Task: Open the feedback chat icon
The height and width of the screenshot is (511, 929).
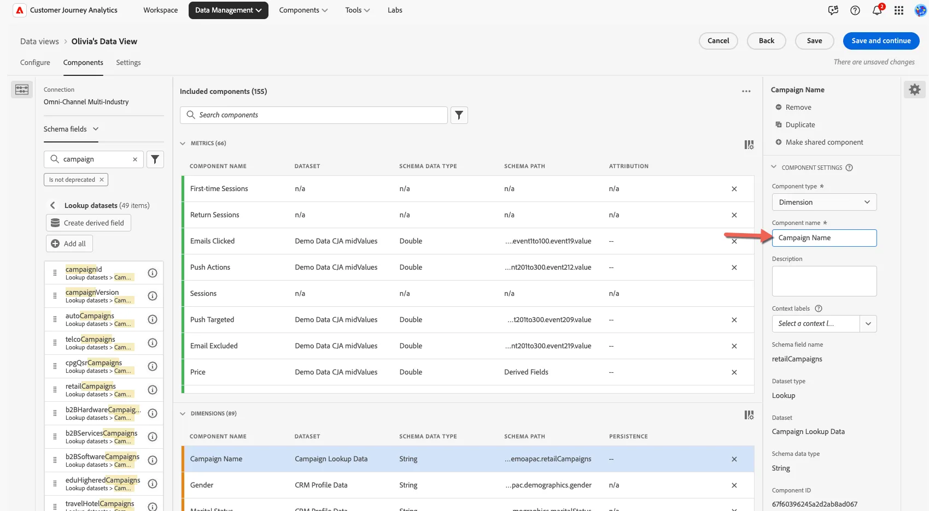Action: [x=833, y=10]
